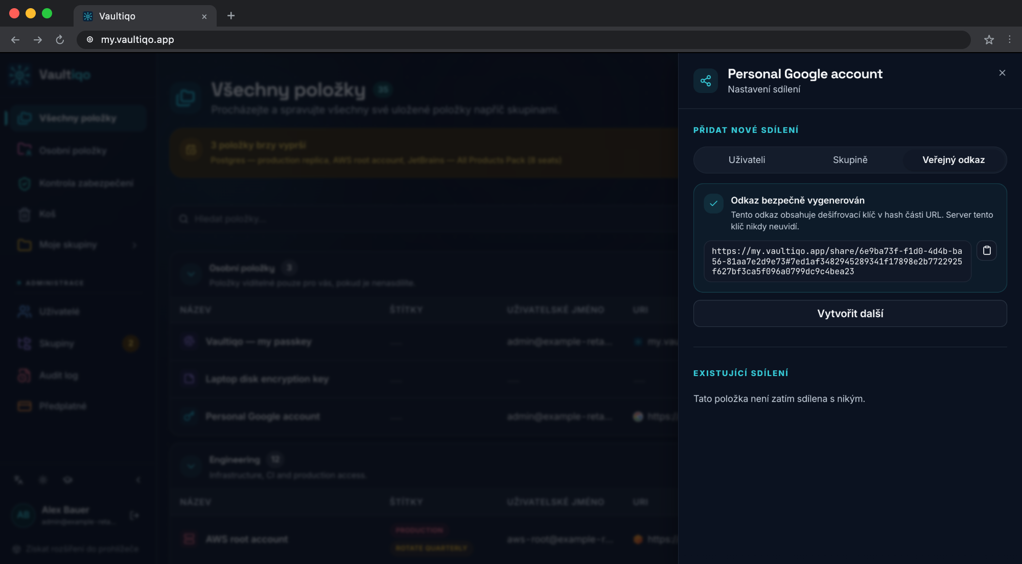Screen dimensions: 1022x564
Task: Click the my.vaultiqo.app address bar
Action: (524, 40)
